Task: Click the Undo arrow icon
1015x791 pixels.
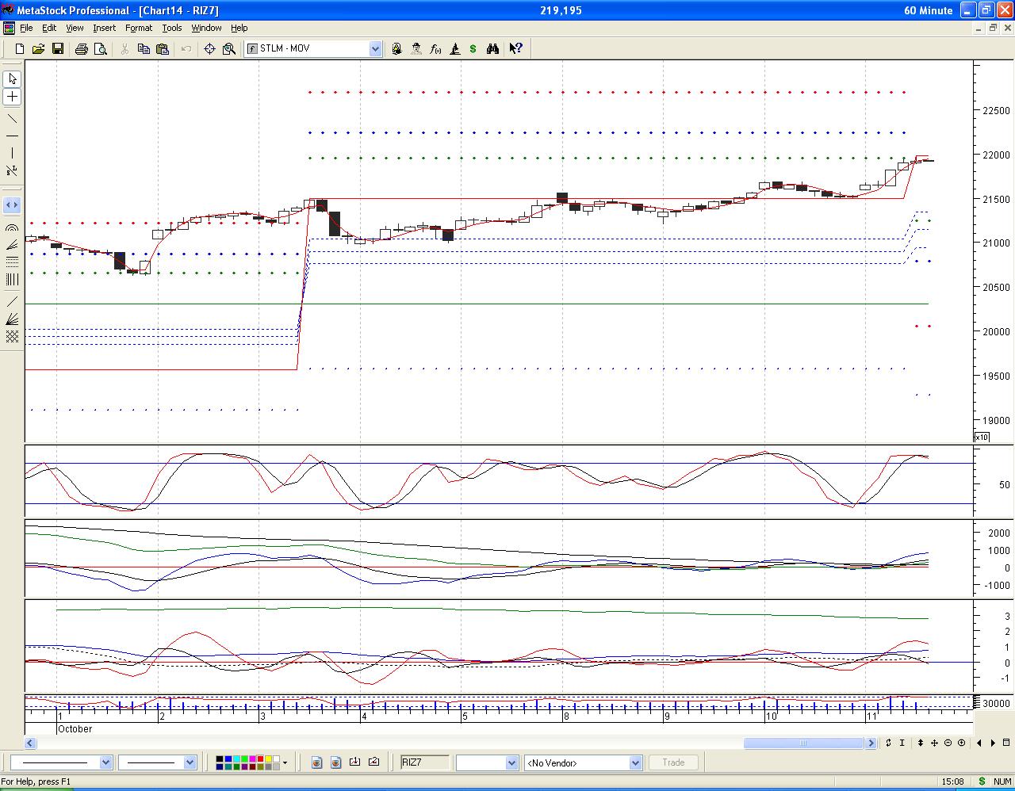Action: [186, 48]
